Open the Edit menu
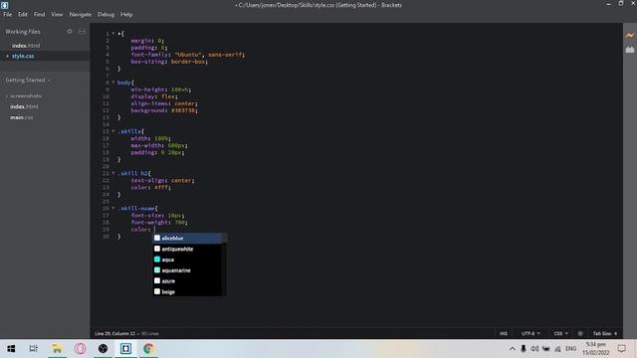The image size is (637, 358). point(23,14)
